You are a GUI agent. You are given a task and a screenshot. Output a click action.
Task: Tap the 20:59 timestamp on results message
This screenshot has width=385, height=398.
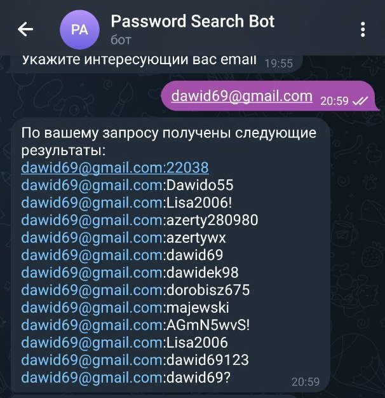click(x=306, y=381)
